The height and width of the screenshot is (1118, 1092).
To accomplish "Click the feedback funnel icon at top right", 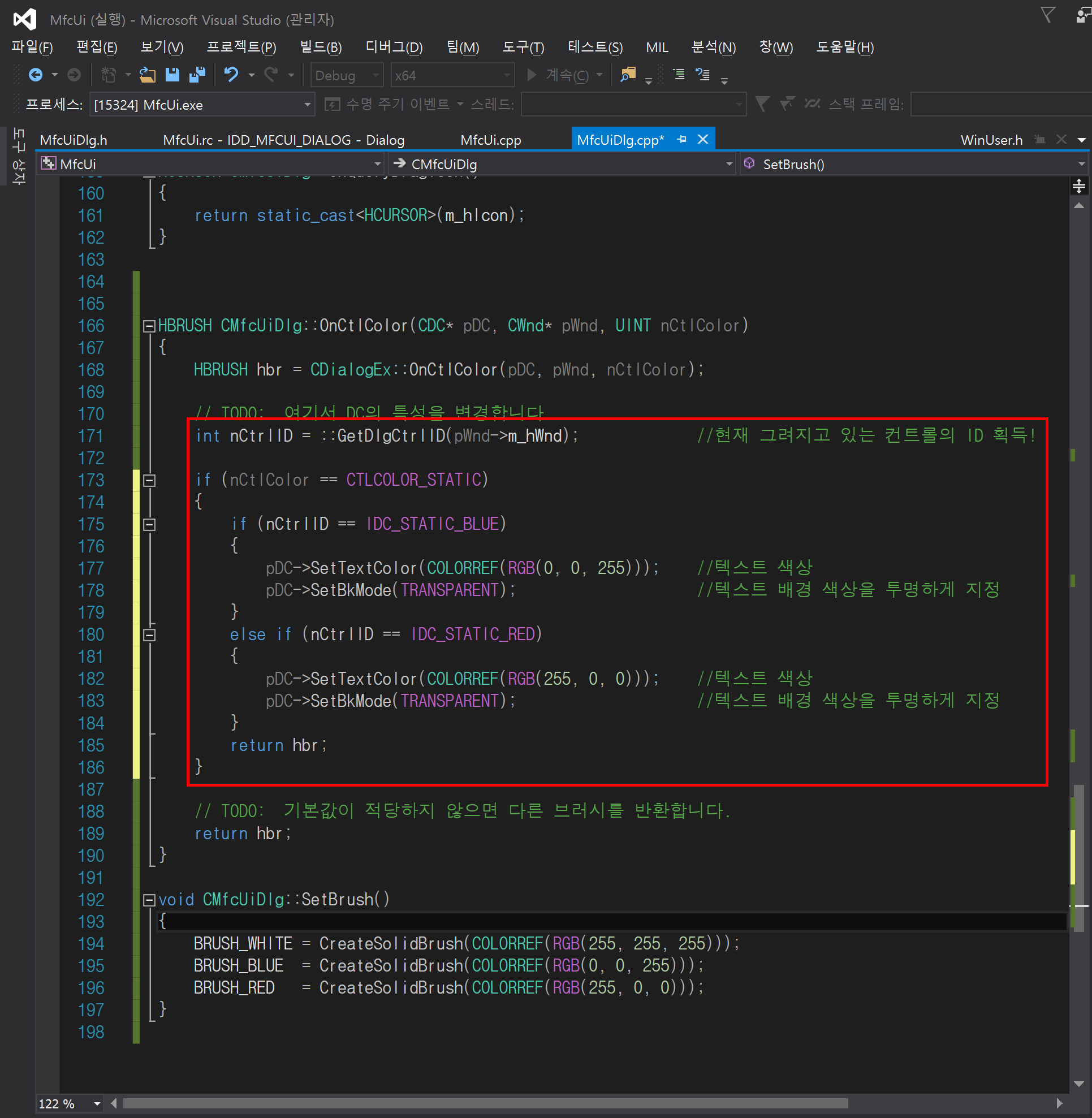I will (1047, 15).
